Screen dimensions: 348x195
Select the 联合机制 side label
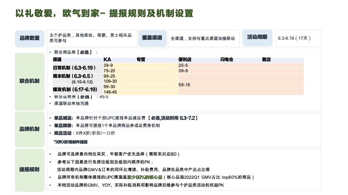[x=30, y=82]
